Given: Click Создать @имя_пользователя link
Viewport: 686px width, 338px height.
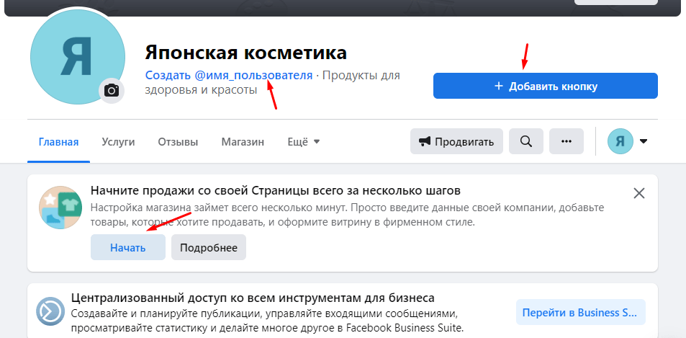Looking at the screenshot, I should [229, 75].
